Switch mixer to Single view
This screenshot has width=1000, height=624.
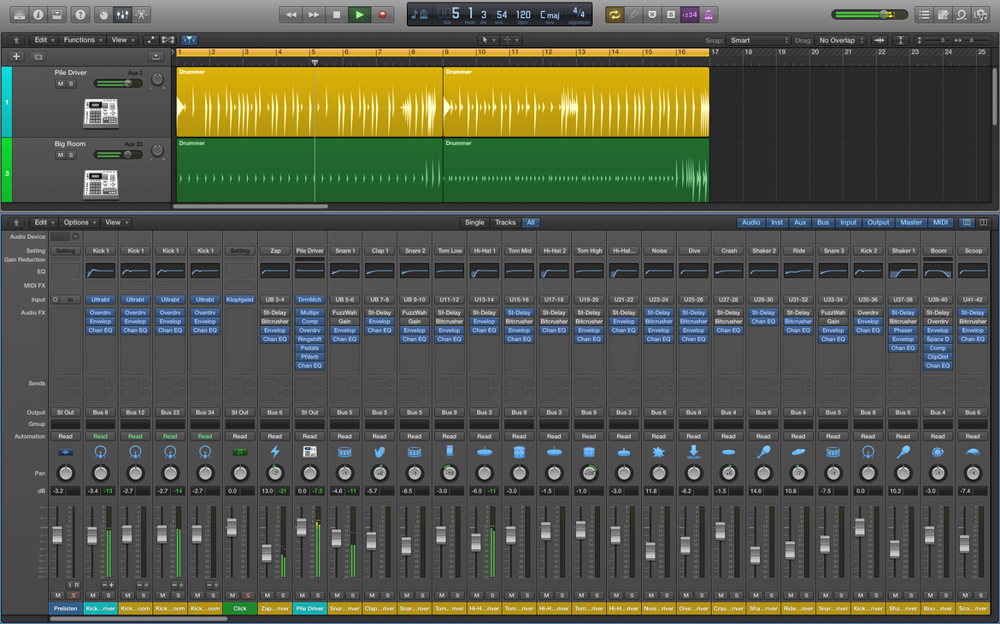[x=474, y=222]
